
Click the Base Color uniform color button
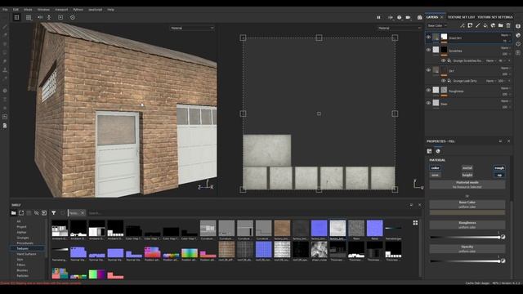pyautogui.click(x=467, y=204)
